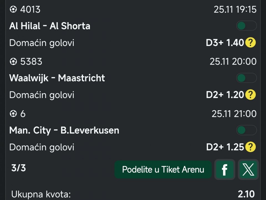Select D2+ 1.25 odds for Man. City
The height and width of the screenshot is (200, 266).
(x=225, y=147)
